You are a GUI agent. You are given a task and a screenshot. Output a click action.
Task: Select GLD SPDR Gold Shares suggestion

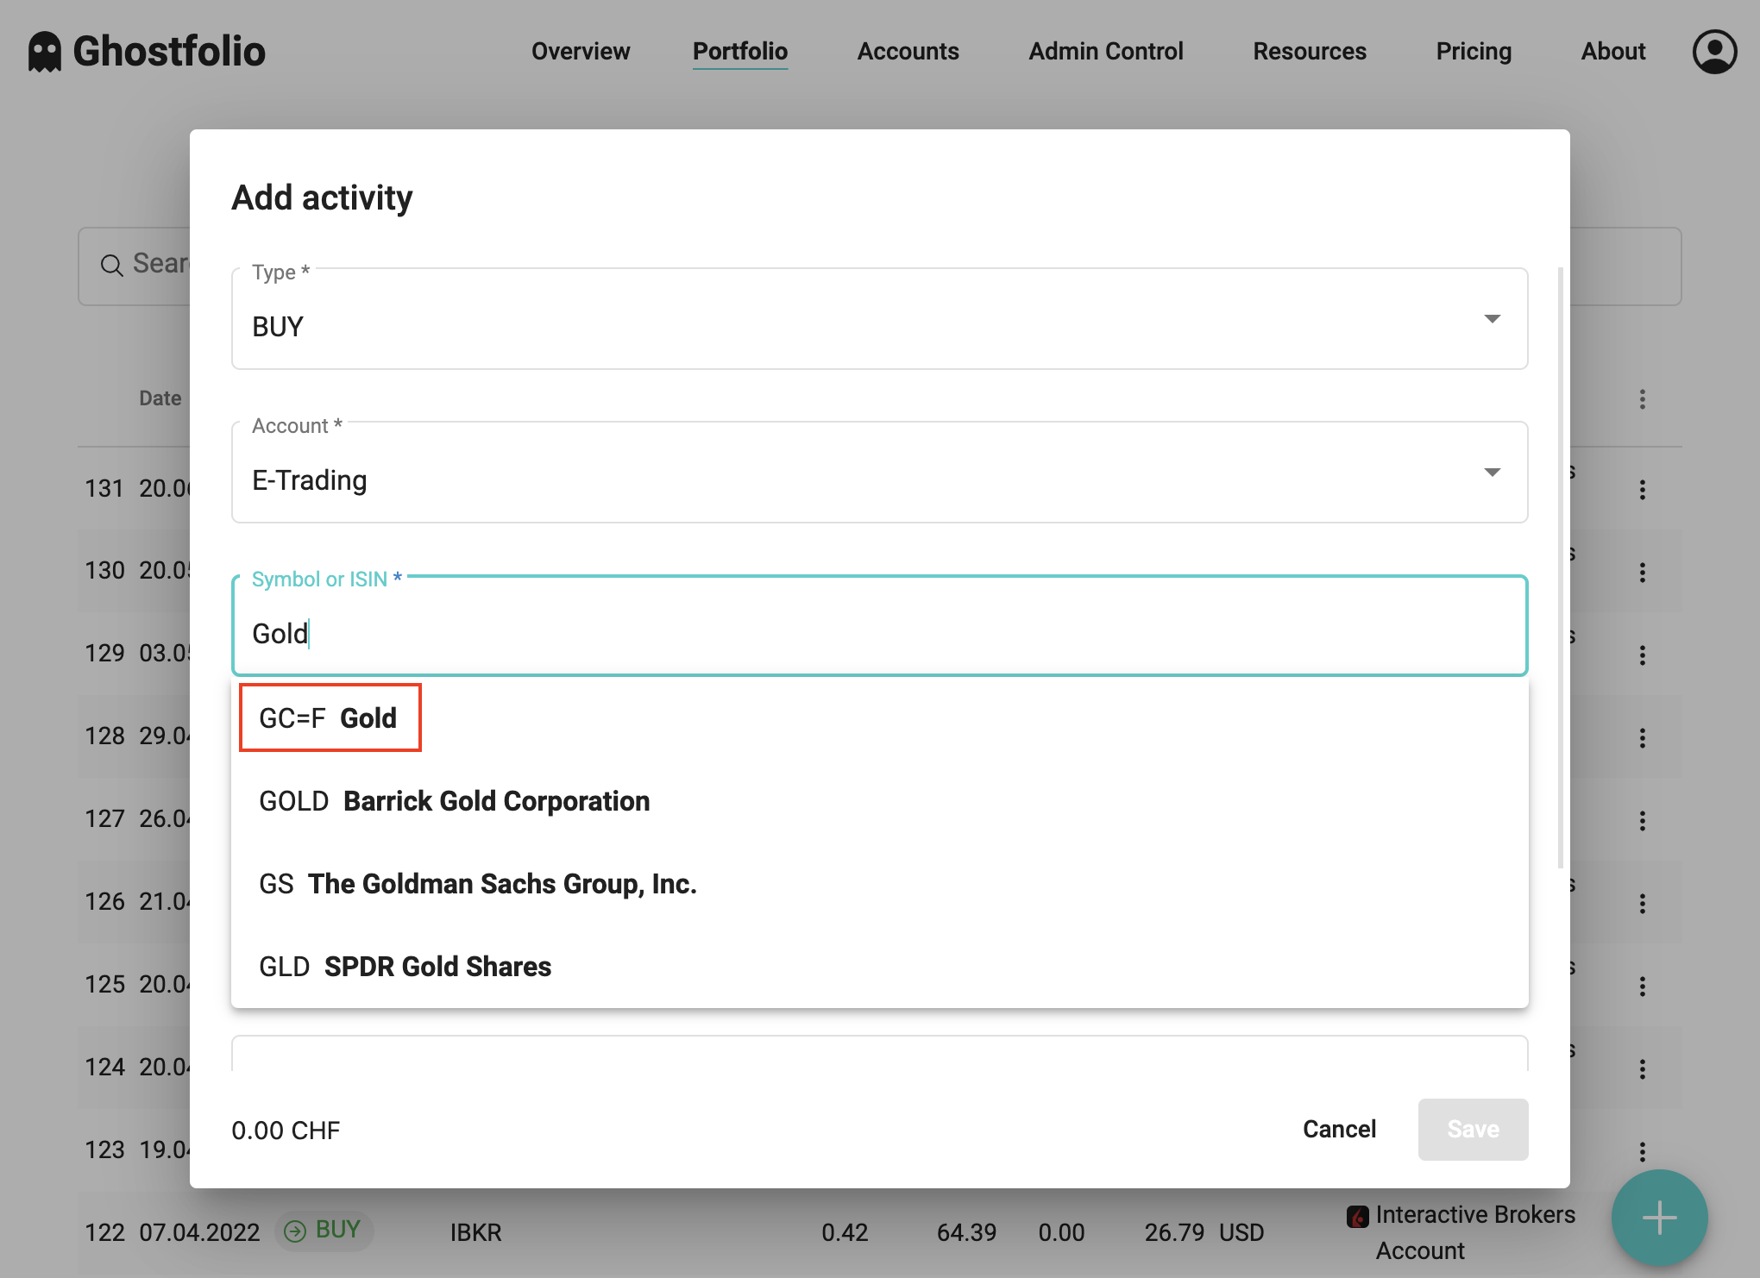405,966
